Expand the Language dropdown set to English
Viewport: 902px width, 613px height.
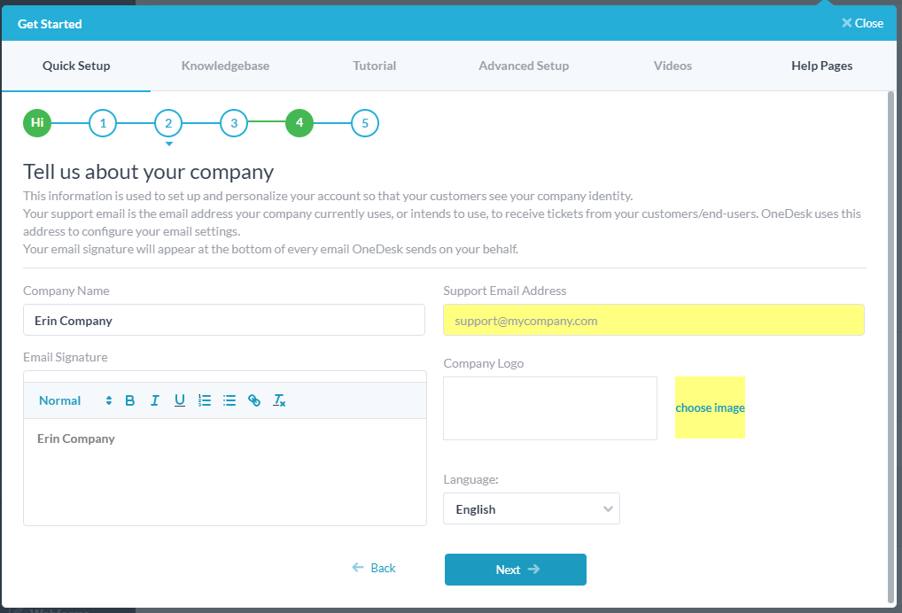[531, 509]
